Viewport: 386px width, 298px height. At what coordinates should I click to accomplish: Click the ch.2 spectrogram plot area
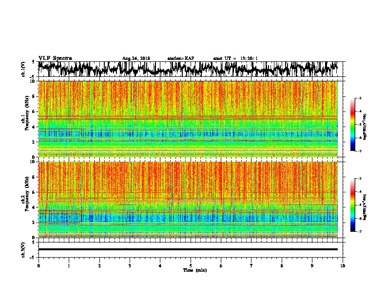(188, 200)
